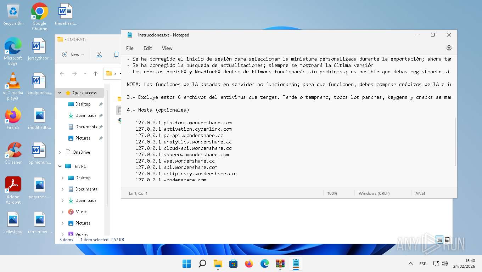Open Notepad settings gear

pyautogui.click(x=449, y=48)
